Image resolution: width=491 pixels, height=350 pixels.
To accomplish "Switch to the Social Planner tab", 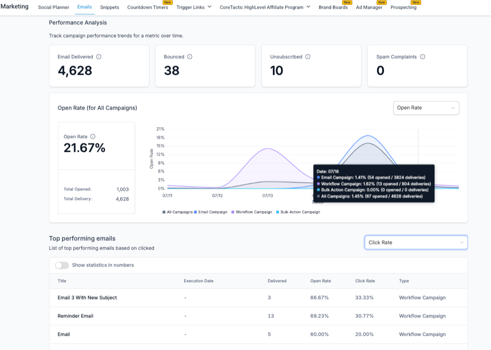I will point(54,7).
